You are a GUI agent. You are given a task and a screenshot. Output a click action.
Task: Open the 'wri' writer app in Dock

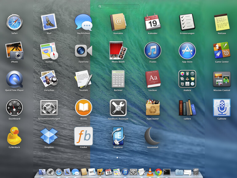tap(92, 172)
